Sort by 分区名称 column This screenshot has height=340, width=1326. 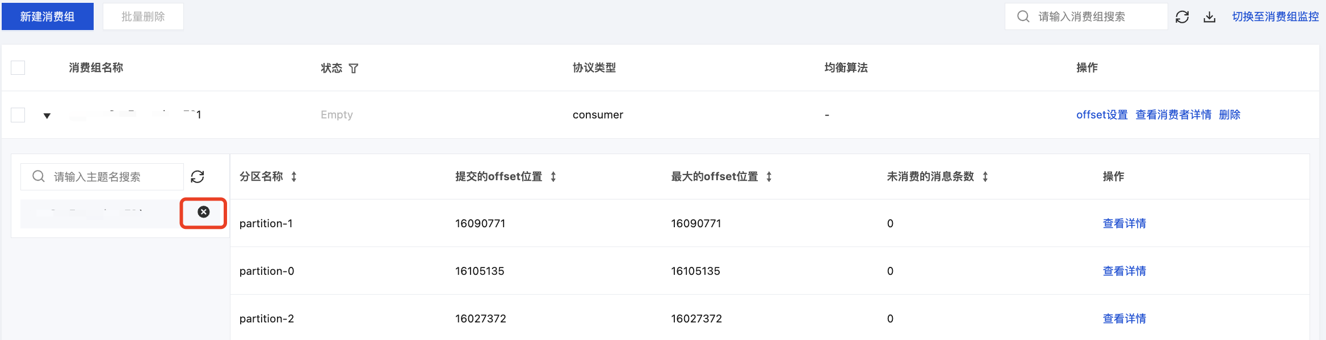click(x=294, y=177)
